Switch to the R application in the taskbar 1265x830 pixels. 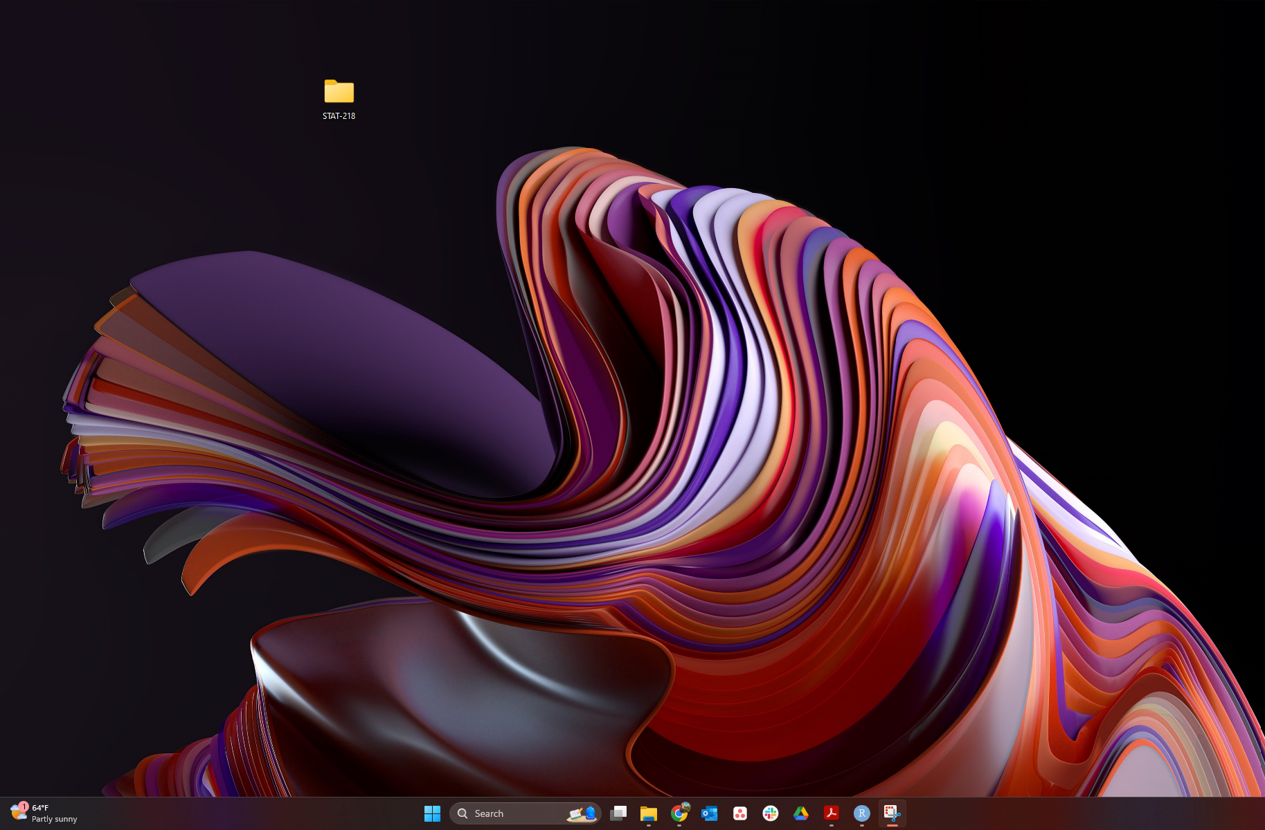(862, 813)
